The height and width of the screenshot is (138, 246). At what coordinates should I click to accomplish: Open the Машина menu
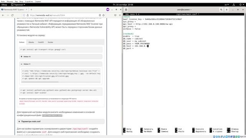pos(10,2)
